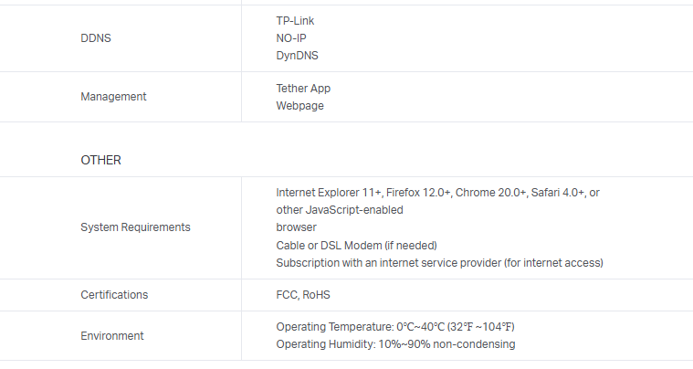Click the Operating Humidity line
Viewport: 693px width, 369px height.
point(395,344)
